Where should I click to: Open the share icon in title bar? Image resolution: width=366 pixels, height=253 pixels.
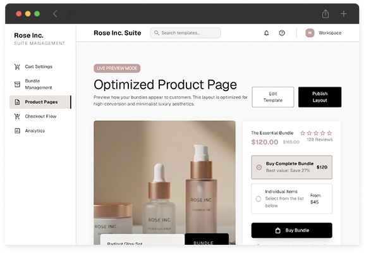click(x=326, y=13)
